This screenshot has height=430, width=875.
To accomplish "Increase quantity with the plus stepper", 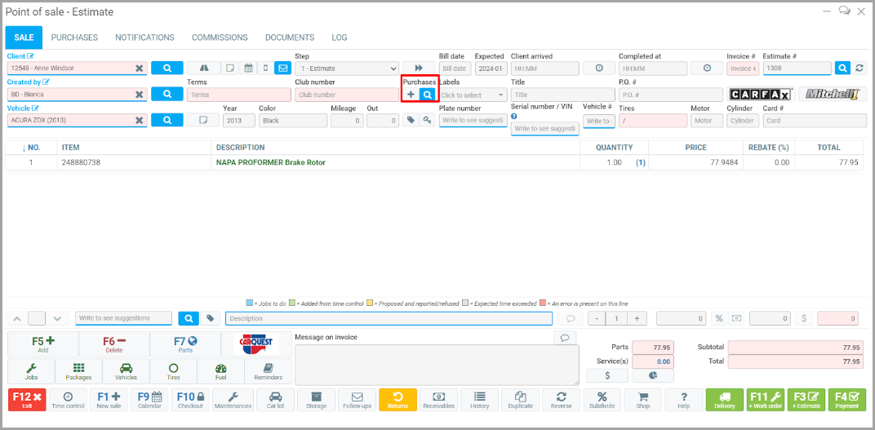I will tap(637, 318).
